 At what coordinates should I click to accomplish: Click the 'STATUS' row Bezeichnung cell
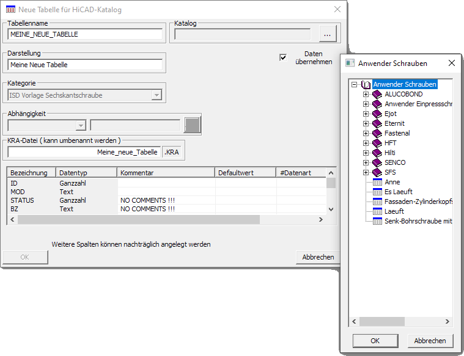pyautogui.click(x=32, y=200)
